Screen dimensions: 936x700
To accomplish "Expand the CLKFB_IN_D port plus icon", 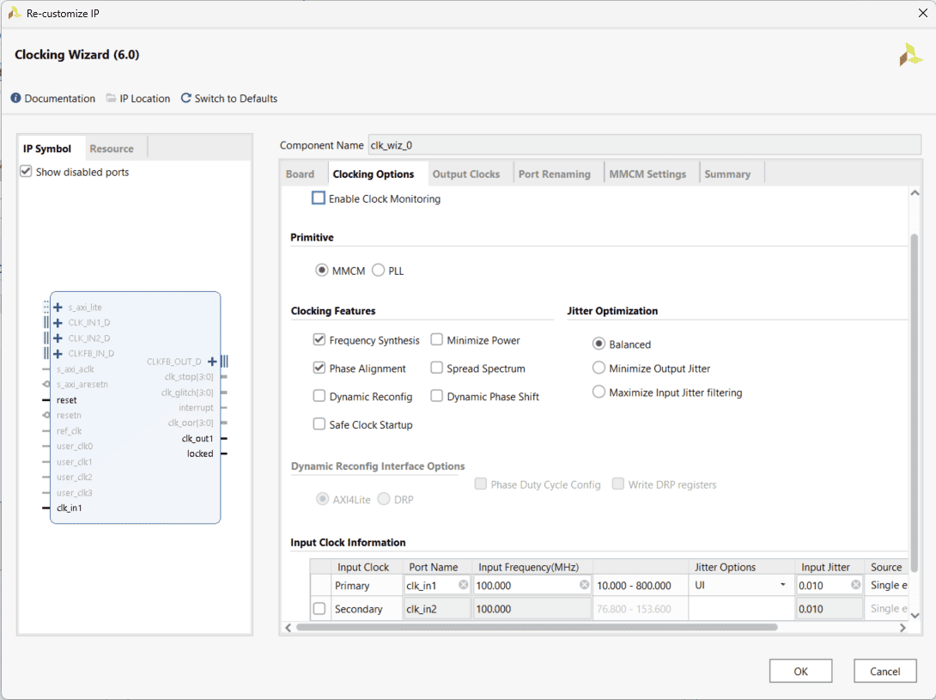I will (x=58, y=354).
